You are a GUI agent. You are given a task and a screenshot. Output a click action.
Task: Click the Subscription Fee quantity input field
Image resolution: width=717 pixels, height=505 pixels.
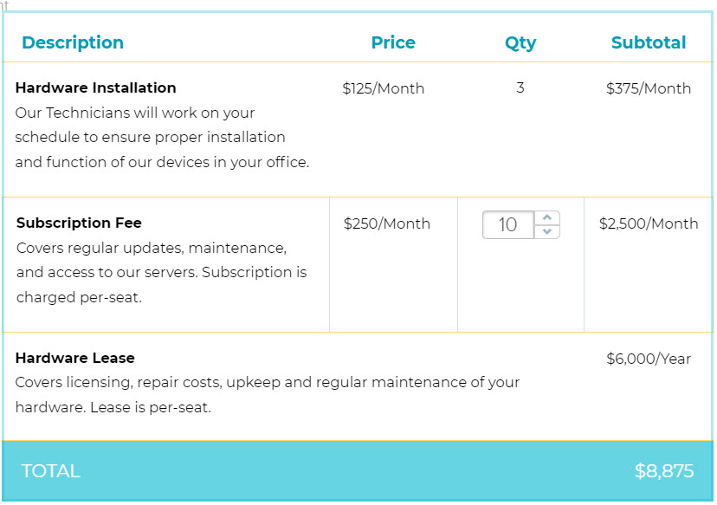(x=508, y=224)
